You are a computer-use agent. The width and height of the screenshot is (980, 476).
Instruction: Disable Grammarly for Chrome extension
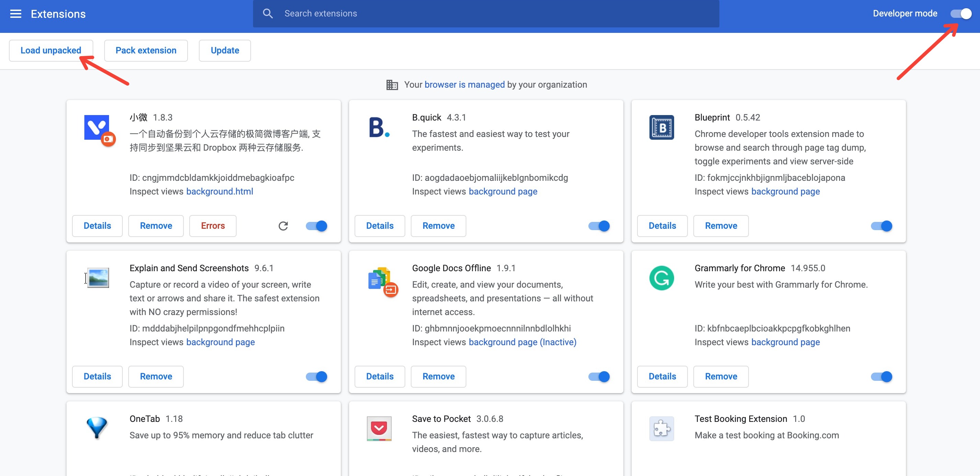click(x=881, y=376)
